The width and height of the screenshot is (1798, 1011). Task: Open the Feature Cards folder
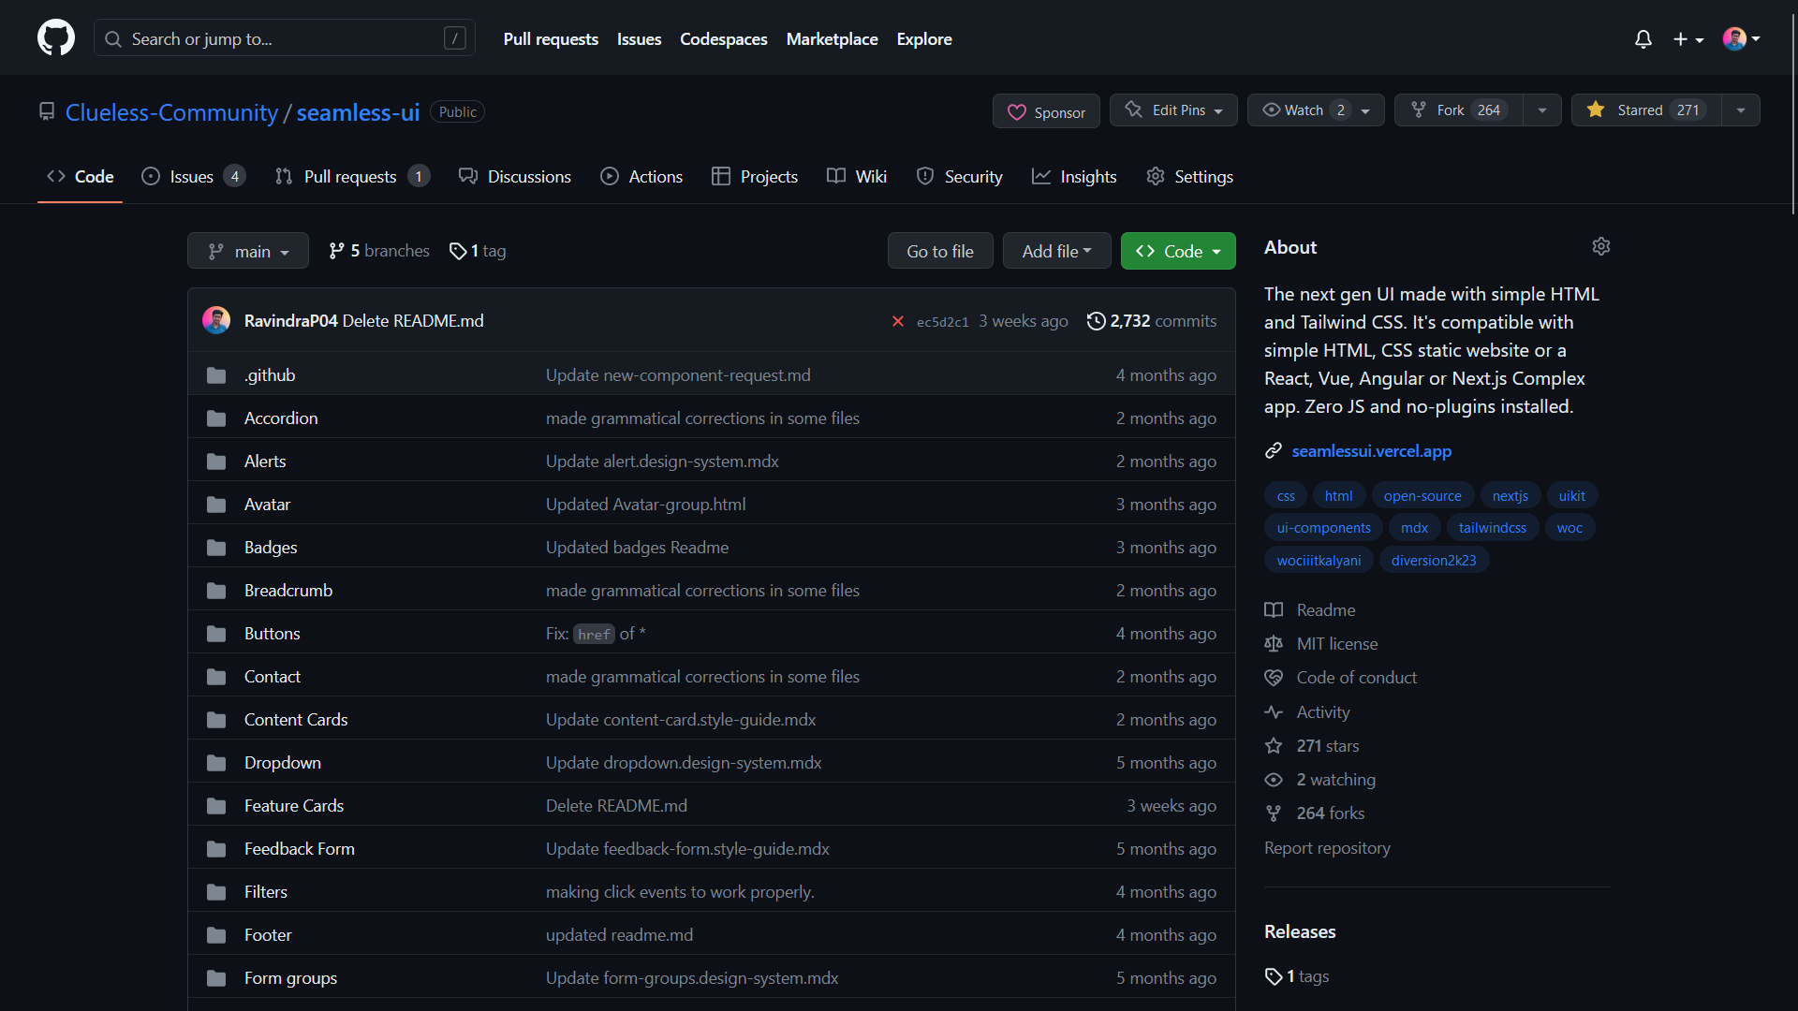tap(294, 806)
